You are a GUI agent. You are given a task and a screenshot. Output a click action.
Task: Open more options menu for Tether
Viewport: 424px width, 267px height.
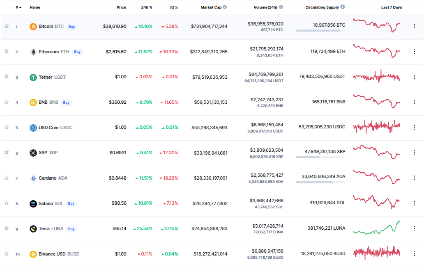pos(414,77)
